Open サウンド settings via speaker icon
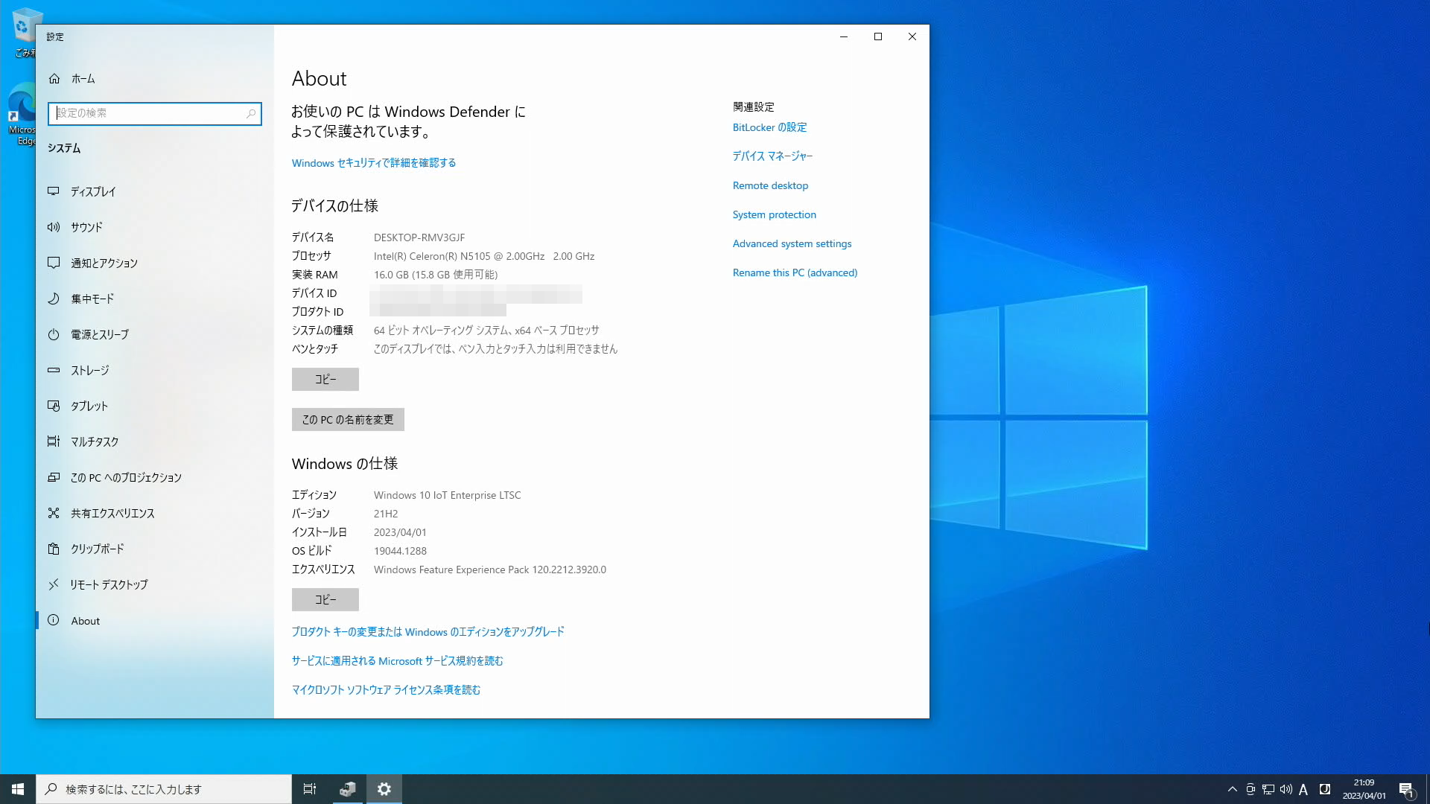This screenshot has width=1430, height=804. (54, 227)
